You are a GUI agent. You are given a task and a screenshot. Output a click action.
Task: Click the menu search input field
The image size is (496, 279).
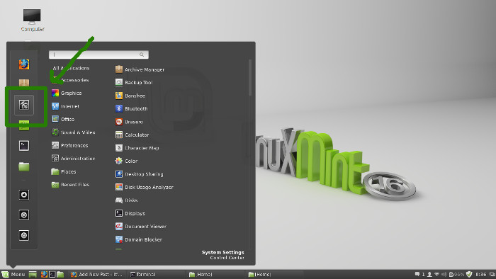point(98,55)
